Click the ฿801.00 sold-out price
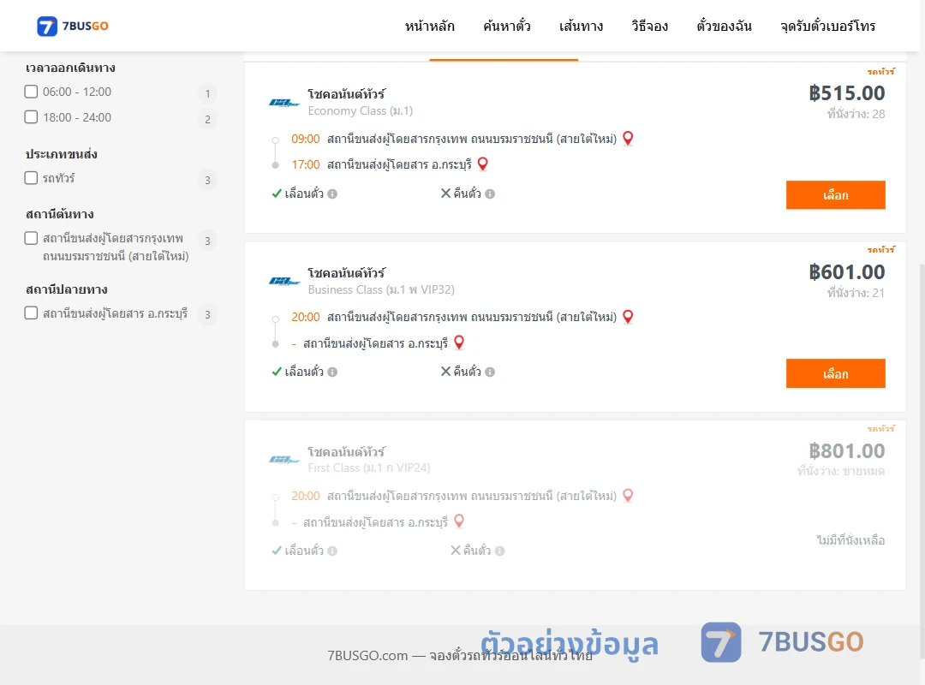This screenshot has width=925, height=685. (x=847, y=450)
